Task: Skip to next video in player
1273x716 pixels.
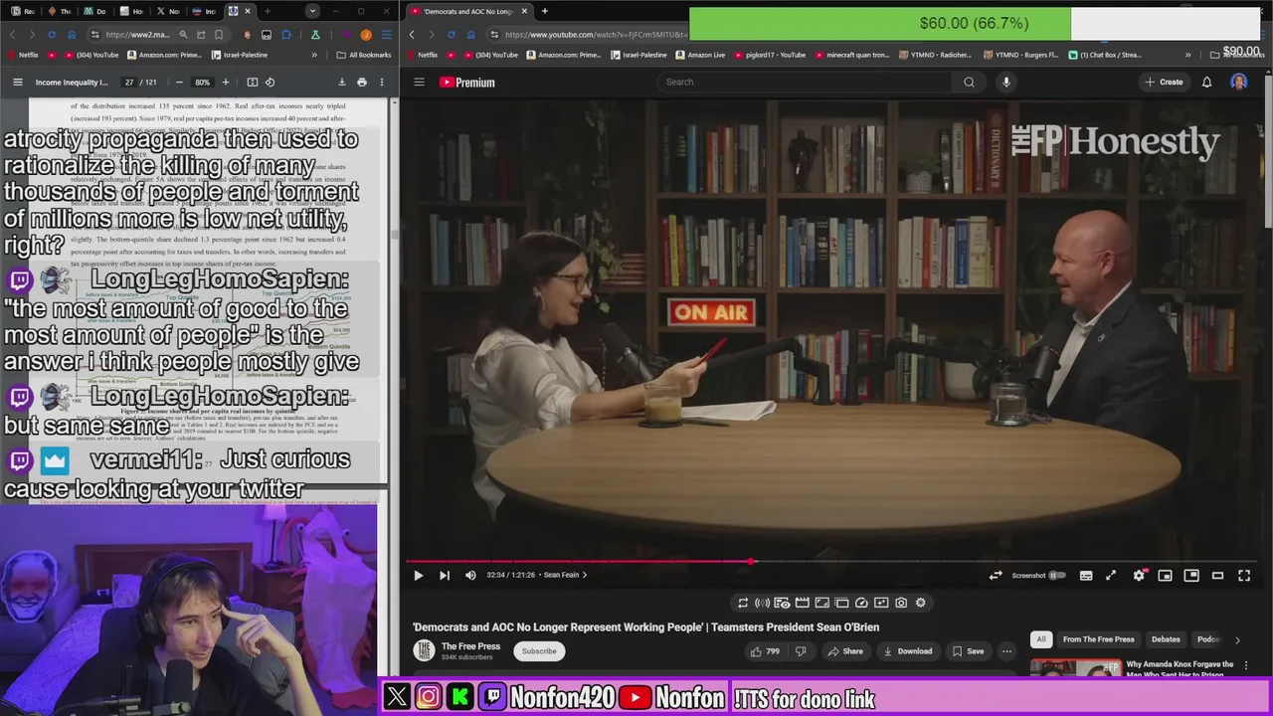Action: (x=444, y=575)
